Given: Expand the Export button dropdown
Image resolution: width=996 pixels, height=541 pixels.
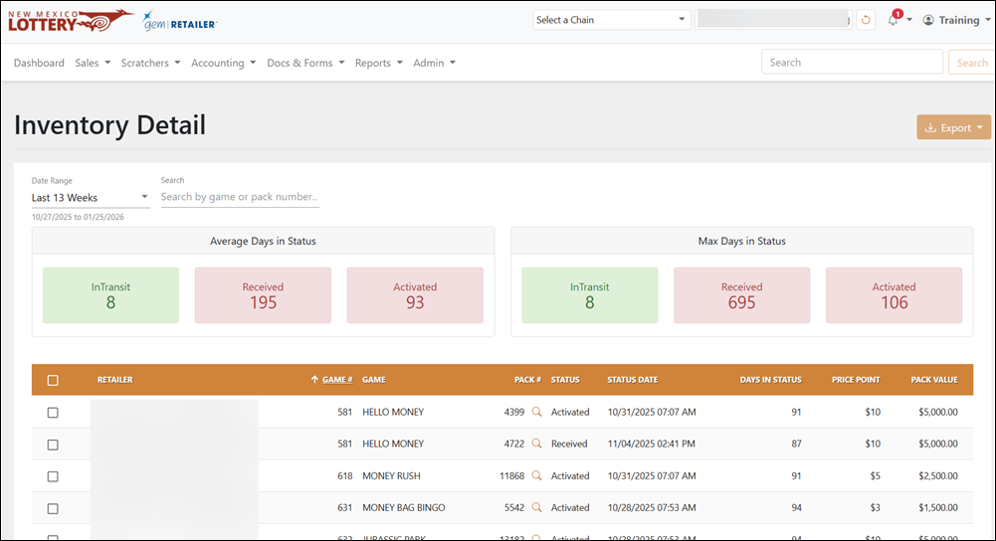Looking at the screenshot, I should click(953, 127).
